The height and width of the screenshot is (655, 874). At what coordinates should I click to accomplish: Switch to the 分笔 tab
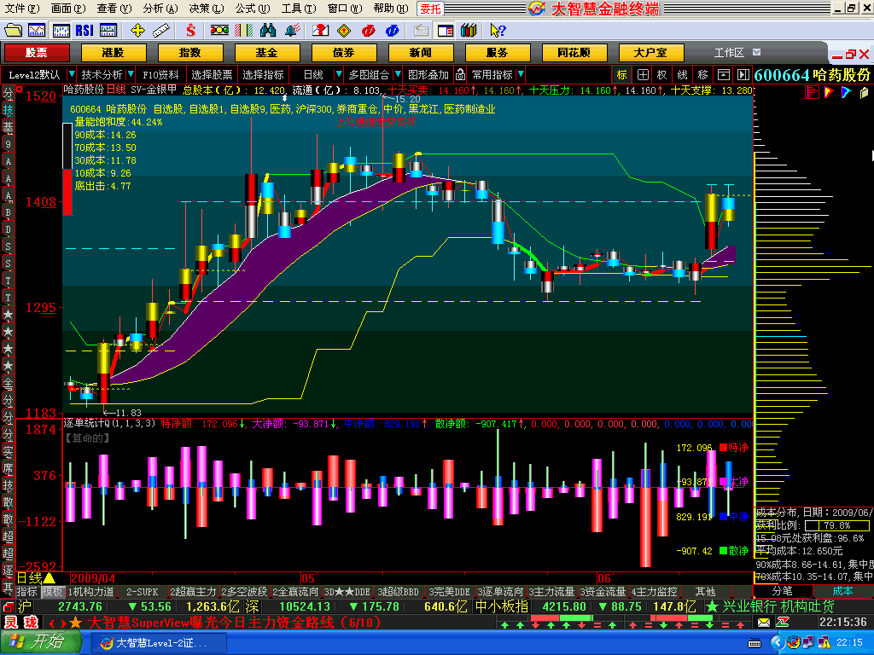point(783,591)
